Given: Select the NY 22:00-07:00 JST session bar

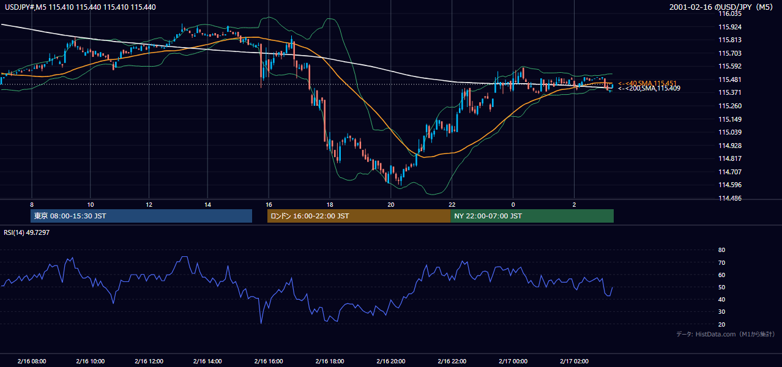Looking at the screenshot, I should tap(532, 216).
